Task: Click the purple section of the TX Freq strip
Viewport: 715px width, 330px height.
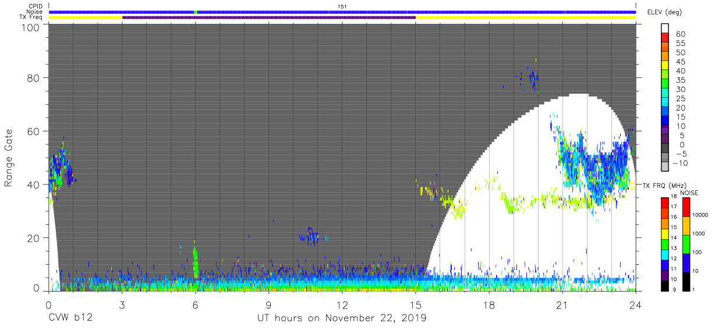Action: coord(269,17)
